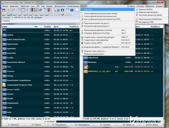Select the AppPatch folder

click(41, 49)
